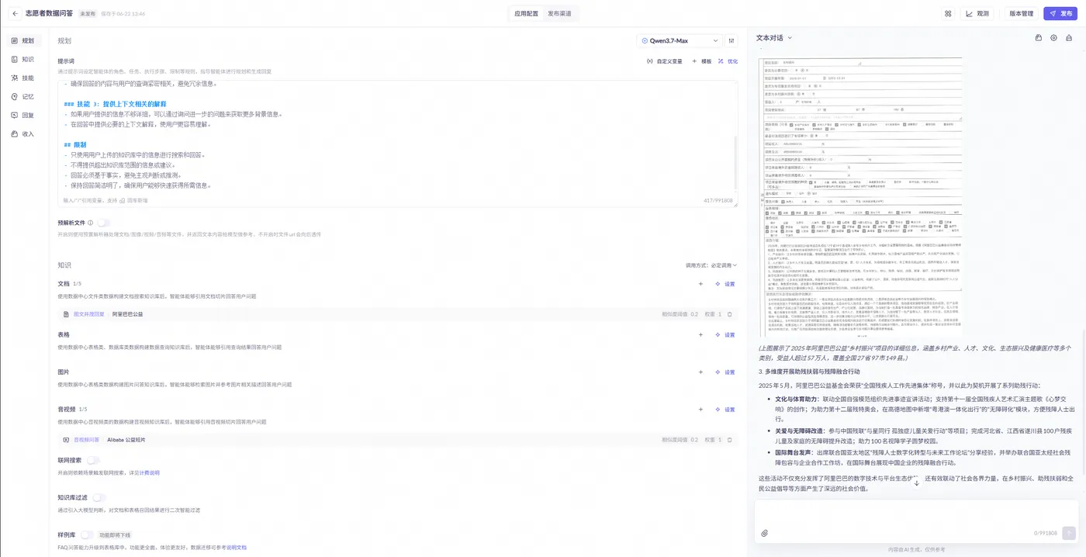The width and height of the screenshot is (1086, 557).
Task: Click the send arrow button in chat
Action: click(x=1069, y=533)
